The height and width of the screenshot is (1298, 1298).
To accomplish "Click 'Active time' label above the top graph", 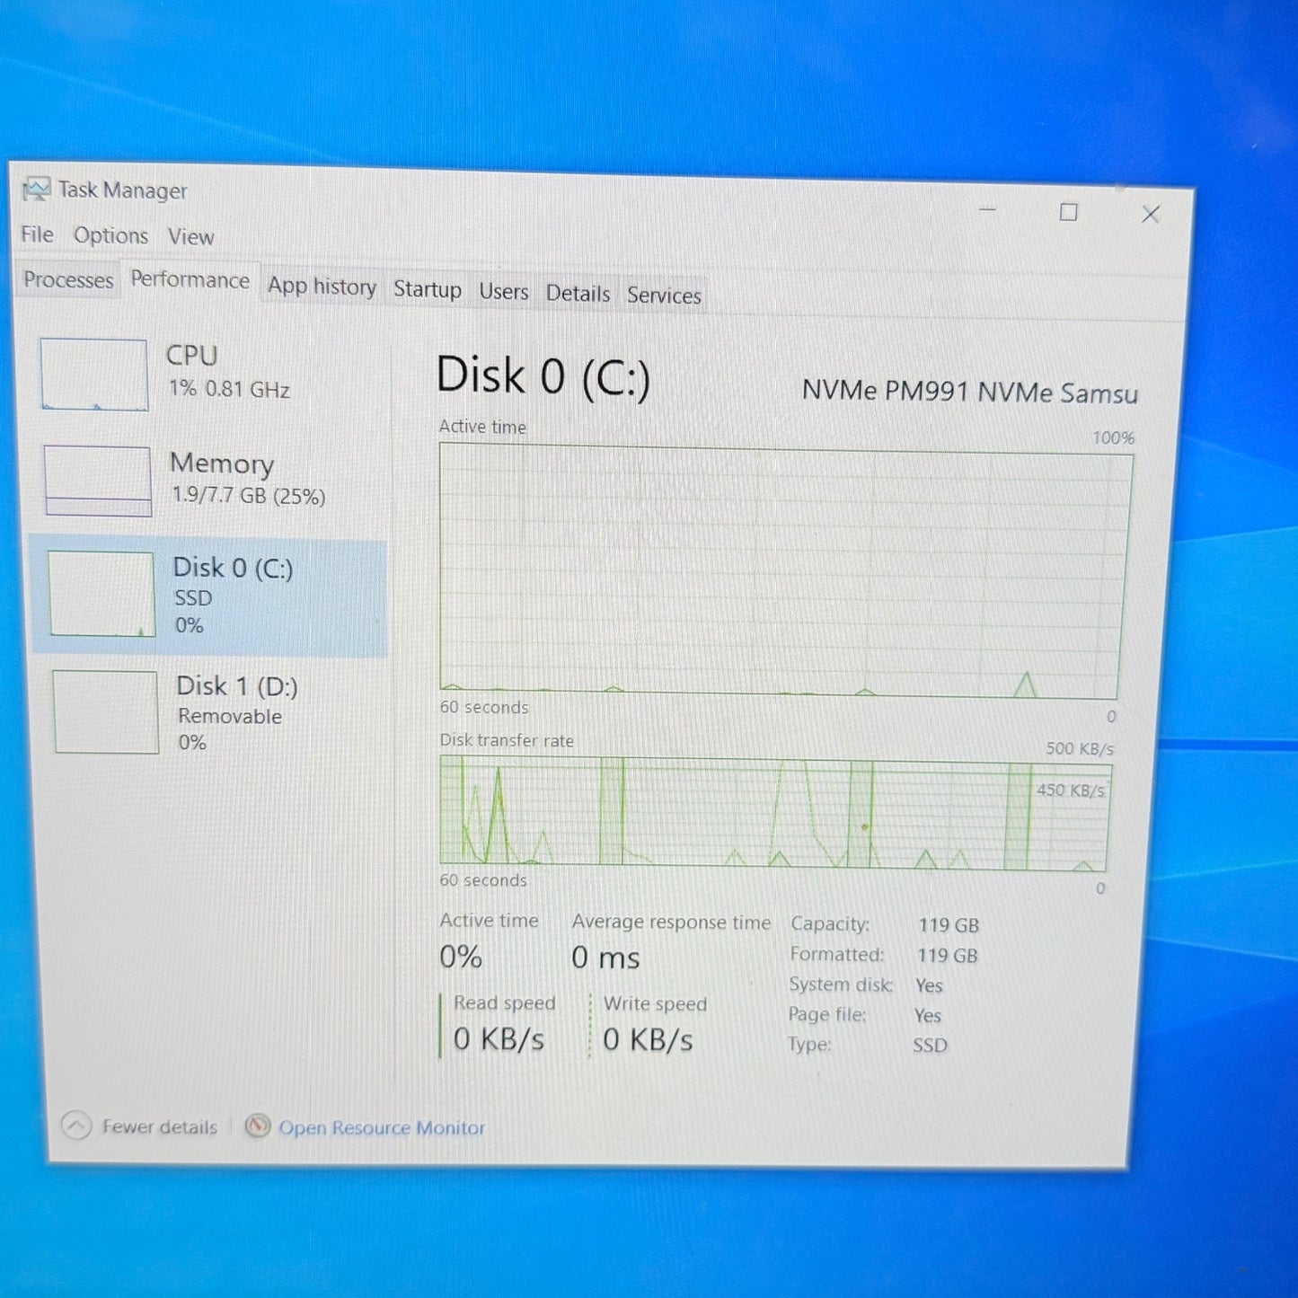I will pos(482,427).
